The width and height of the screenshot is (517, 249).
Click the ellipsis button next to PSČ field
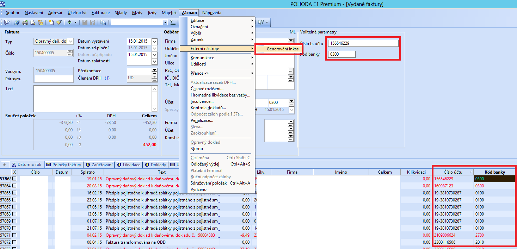(291, 70)
